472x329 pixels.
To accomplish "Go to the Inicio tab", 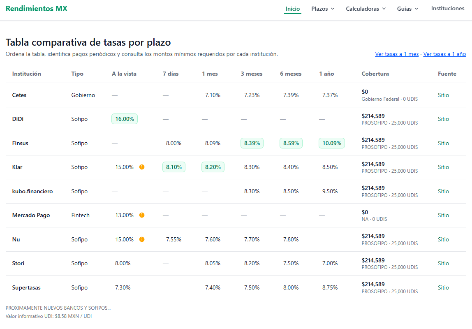I will (x=293, y=9).
